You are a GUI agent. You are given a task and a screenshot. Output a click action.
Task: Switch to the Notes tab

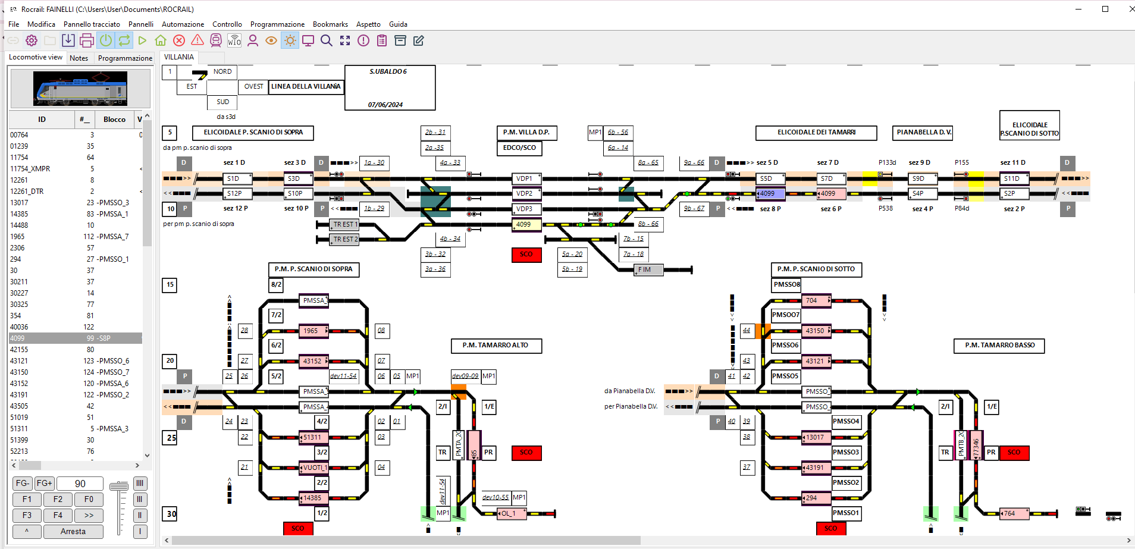click(79, 58)
